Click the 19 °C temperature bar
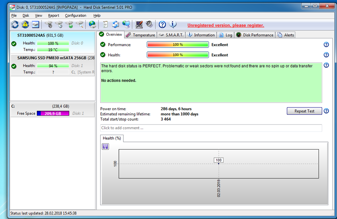 [x=53, y=50]
